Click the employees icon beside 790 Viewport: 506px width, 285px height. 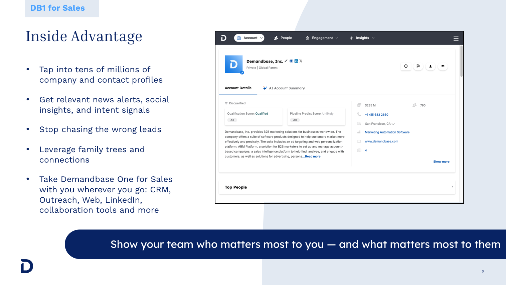point(414,105)
